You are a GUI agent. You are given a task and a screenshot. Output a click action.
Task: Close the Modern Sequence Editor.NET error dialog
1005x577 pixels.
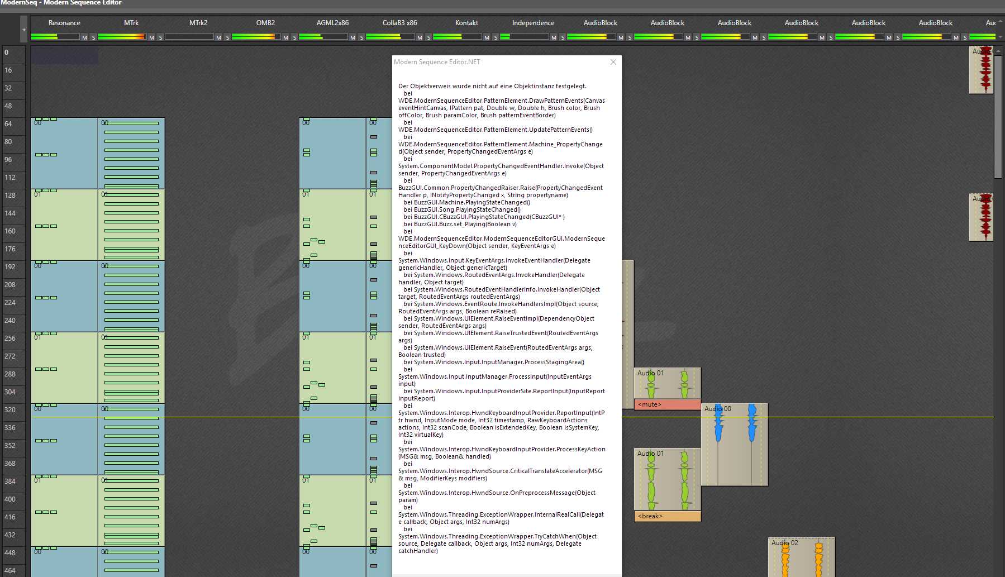pyautogui.click(x=613, y=62)
